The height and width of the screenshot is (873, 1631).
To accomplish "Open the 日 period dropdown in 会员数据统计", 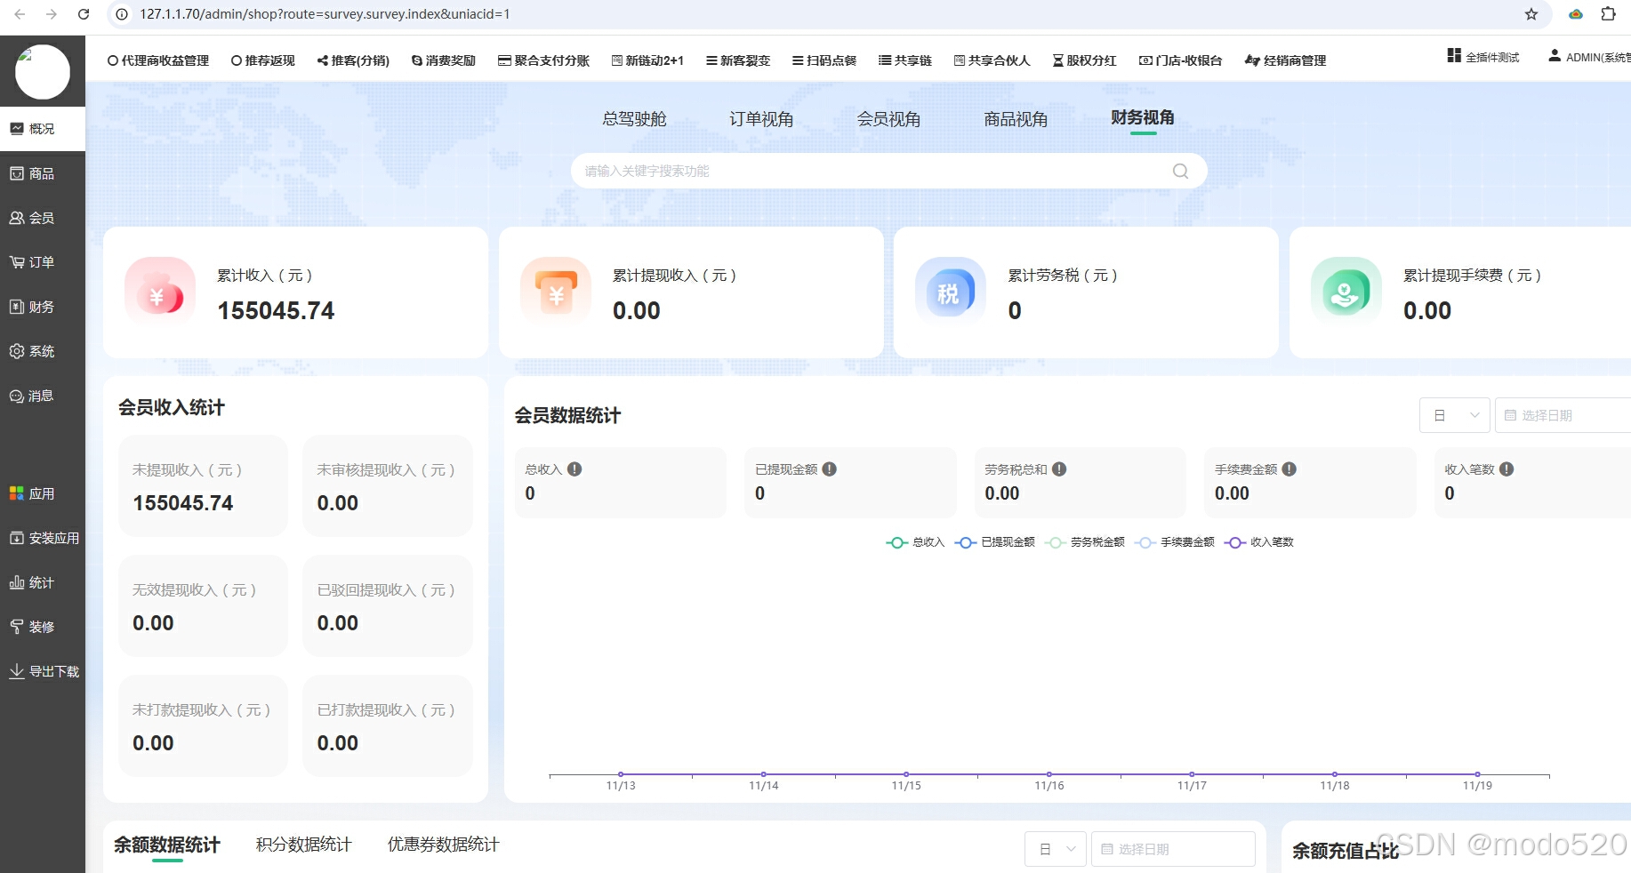I will 1455,415.
